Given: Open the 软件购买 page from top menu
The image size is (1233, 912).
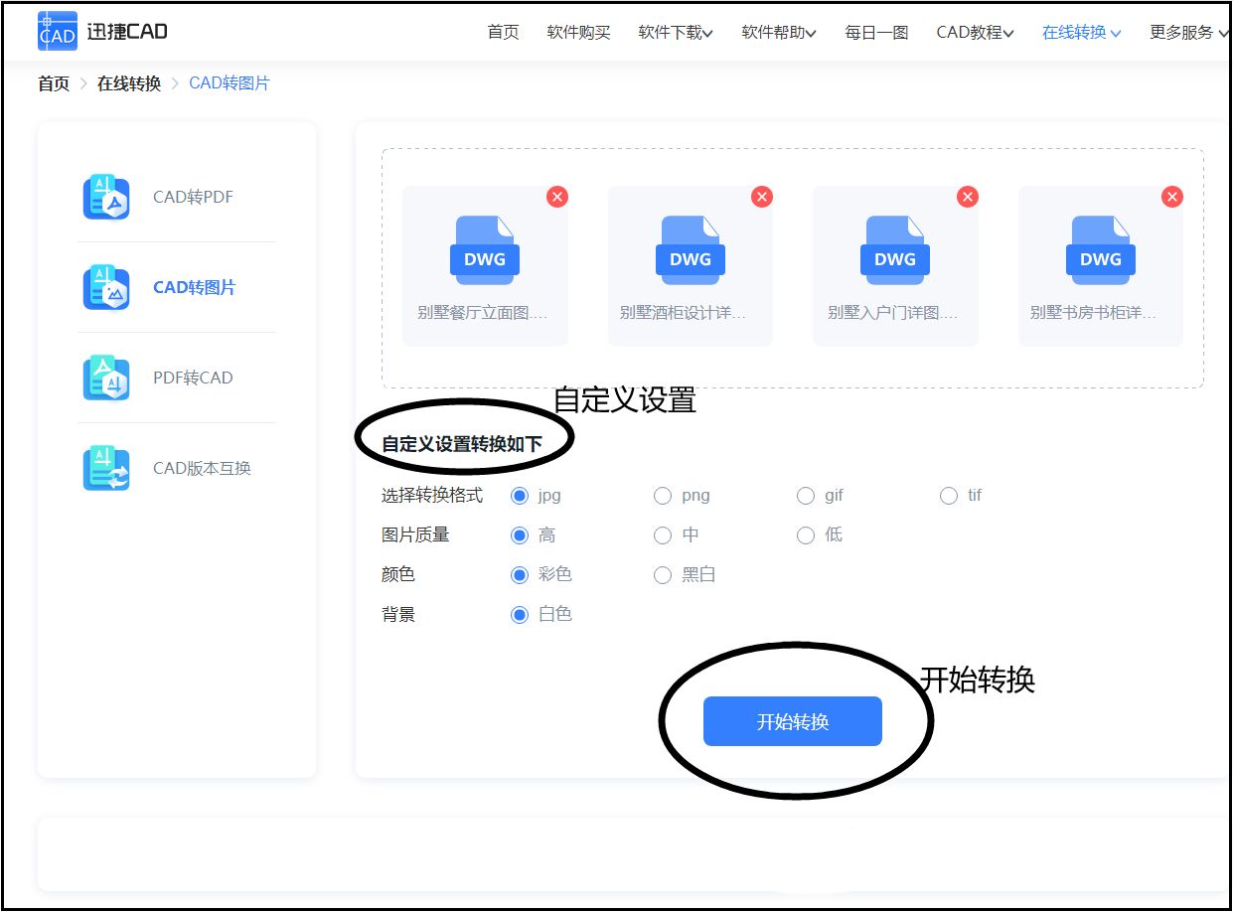Looking at the screenshot, I should (x=578, y=32).
